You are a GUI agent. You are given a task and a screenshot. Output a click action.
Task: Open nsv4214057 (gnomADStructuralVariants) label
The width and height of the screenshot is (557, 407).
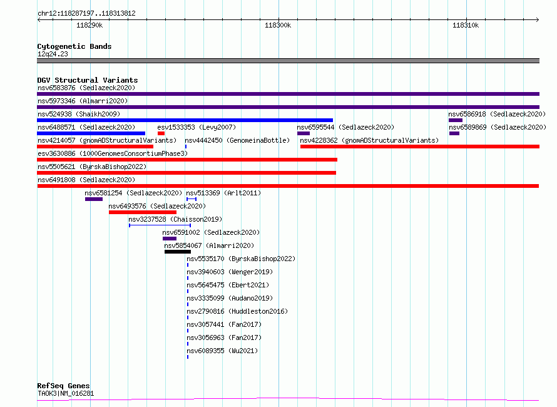pyautogui.click(x=107, y=140)
